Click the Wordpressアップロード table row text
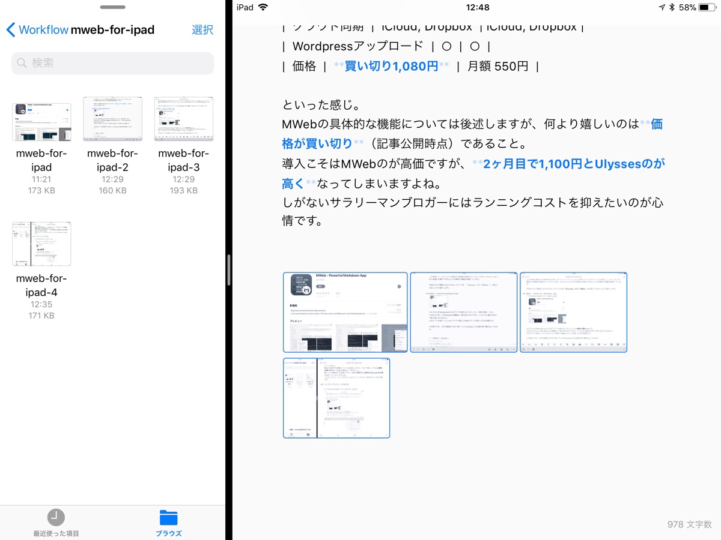This screenshot has height=540, width=721. (x=359, y=46)
